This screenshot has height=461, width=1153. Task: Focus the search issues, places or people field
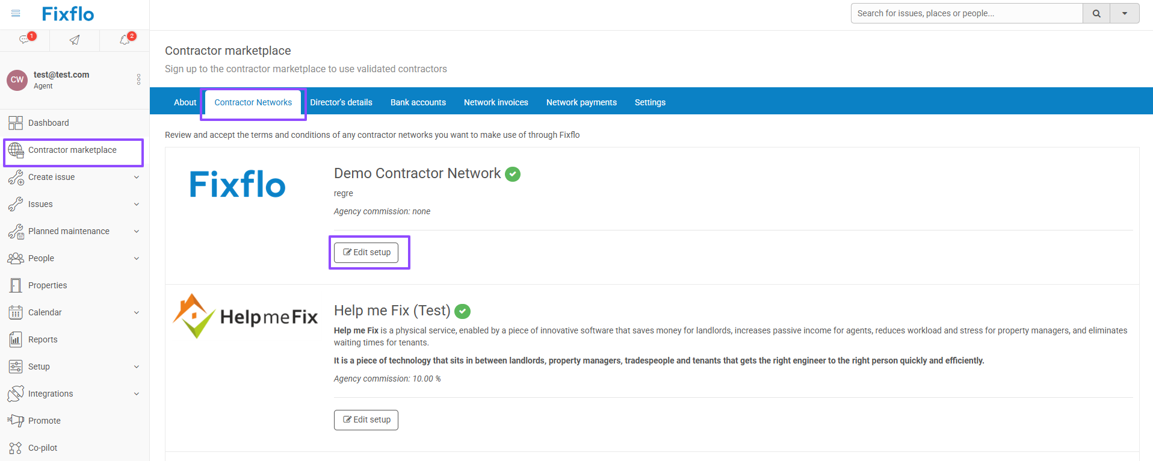pos(966,13)
